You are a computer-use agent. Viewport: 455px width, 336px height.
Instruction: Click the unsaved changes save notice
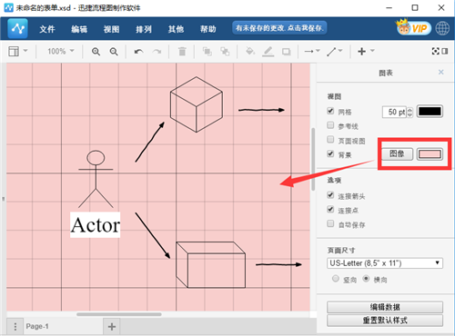pos(279,28)
